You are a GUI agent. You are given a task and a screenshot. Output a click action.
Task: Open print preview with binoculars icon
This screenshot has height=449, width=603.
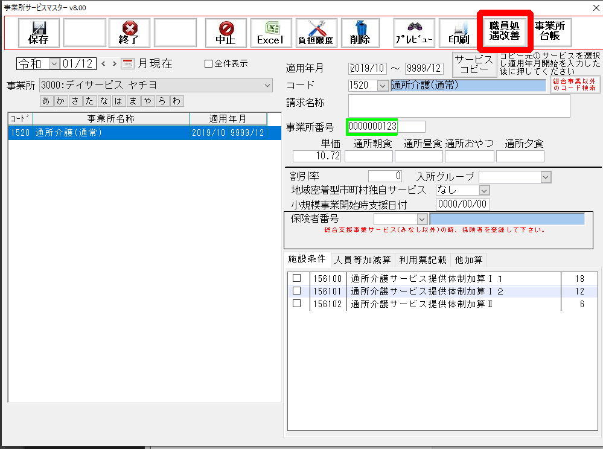point(414,33)
